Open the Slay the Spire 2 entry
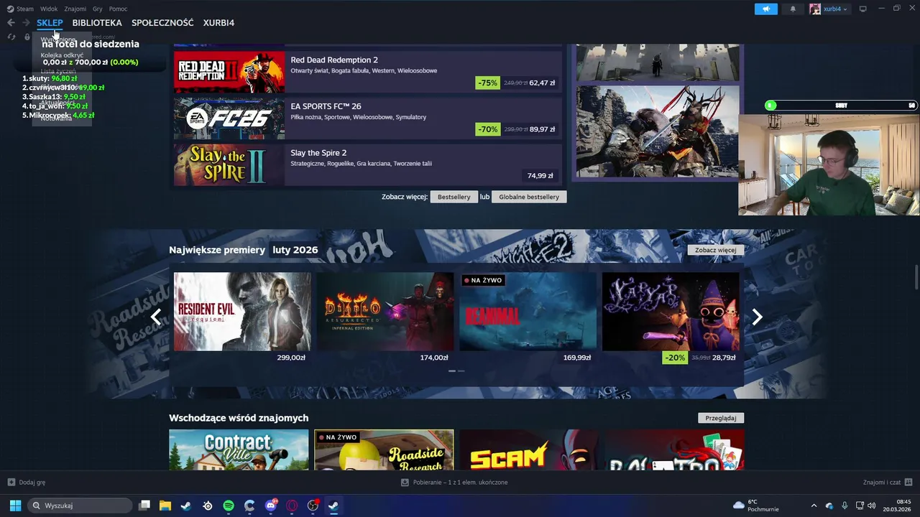Viewport: 920px width, 517px height. coord(368,165)
